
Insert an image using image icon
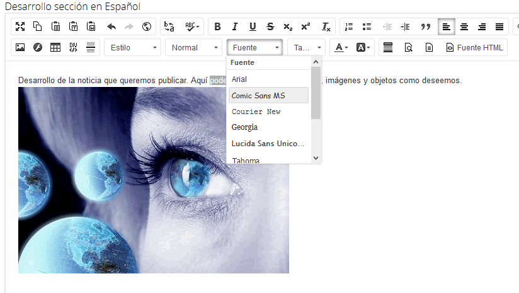(20, 47)
